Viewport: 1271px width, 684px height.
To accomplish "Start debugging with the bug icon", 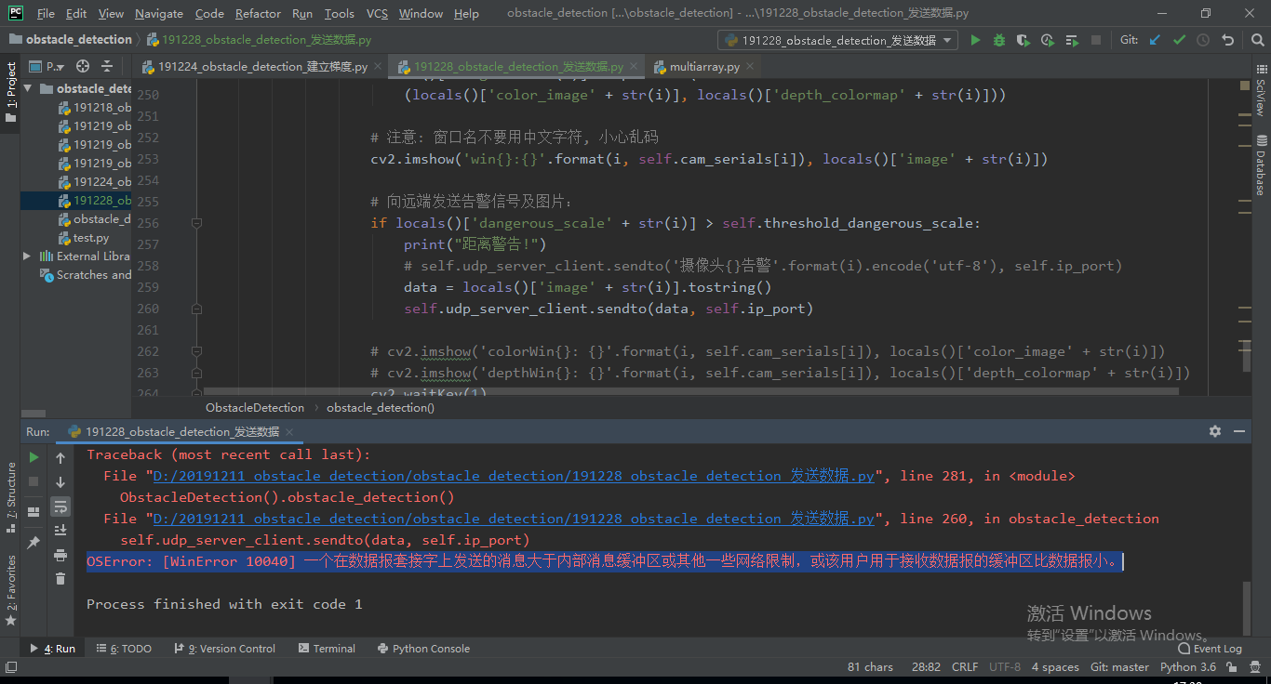I will click(999, 41).
